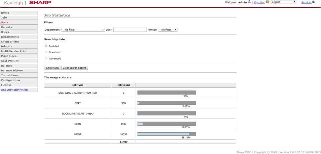Open the Department filter dropdown
Viewport: 321px width, 154px height.
click(83, 30)
